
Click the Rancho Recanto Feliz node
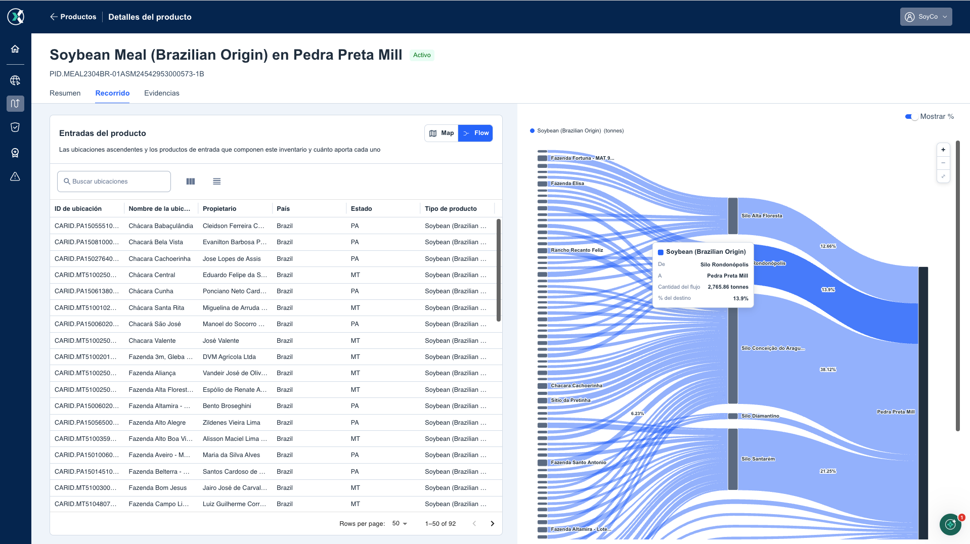tap(542, 250)
